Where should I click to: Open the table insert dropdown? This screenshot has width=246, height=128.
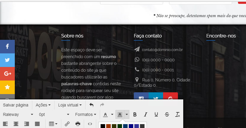click(x=53, y=124)
